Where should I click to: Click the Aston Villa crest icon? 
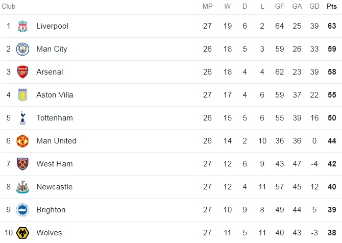[x=22, y=95]
